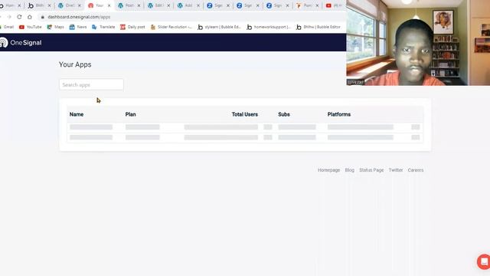This screenshot has width=490, height=276.
Task: Open the Translate bookmark
Action: pyautogui.click(x=103, y=28)
